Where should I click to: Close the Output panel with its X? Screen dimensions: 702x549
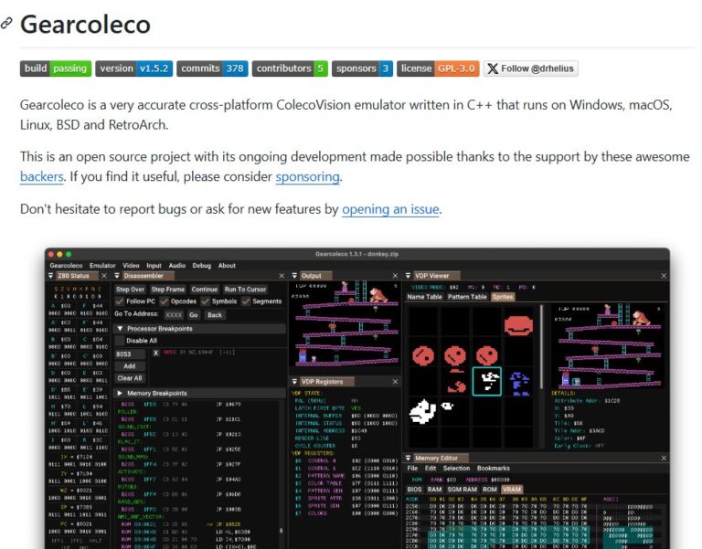tap(395, 276)
